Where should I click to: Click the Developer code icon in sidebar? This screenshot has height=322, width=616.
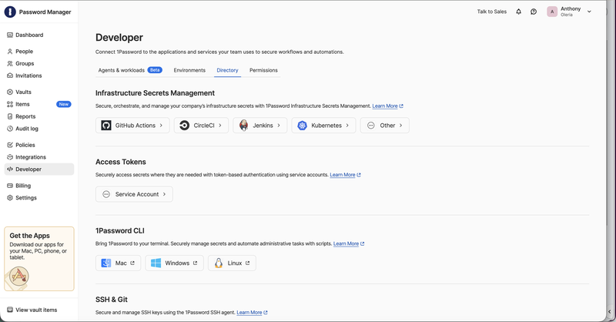tap(10, 169)
